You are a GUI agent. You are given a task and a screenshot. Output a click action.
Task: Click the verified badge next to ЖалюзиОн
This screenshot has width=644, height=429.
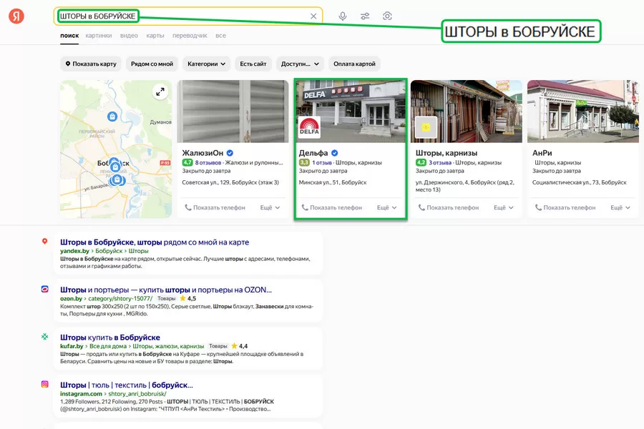point(230,153)
